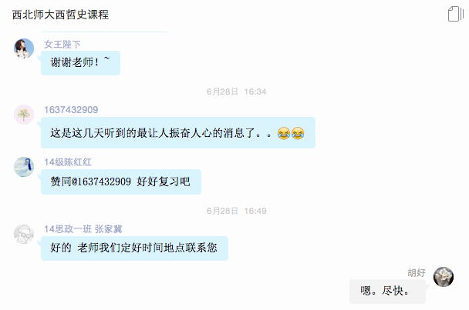Open 胡好's flower avatar
This screenshot has height=310, width=469.
coord(444,277)
